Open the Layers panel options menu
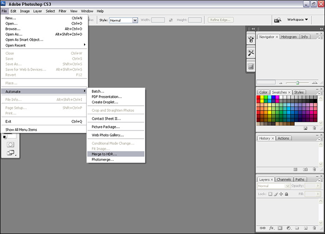 coord(320,181)
